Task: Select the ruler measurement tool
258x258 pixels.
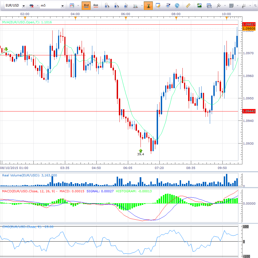Action: pyautogui.click(x=188, y=5)
